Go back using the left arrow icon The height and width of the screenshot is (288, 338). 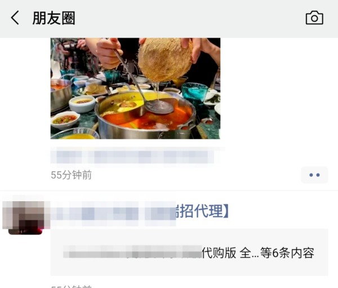coord(15,17)
